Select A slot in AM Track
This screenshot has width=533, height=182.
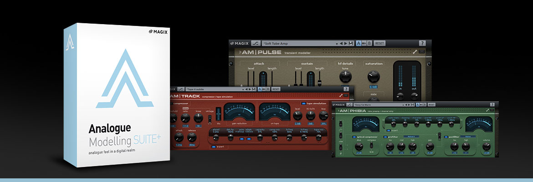[260, 89]
